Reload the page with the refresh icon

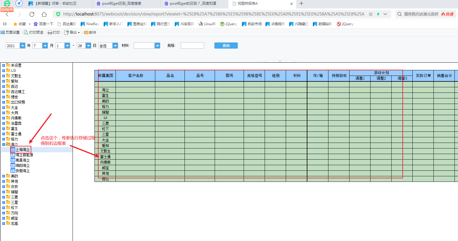click(32, 14)
